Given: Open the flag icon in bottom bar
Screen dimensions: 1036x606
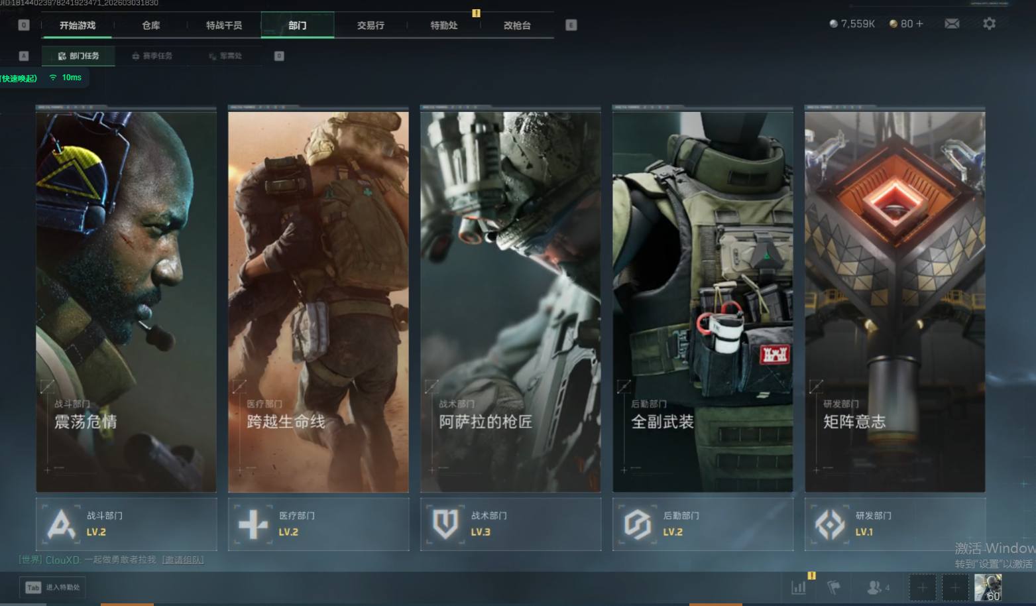Looking at the screenshot, I should [x=834, y=587].
